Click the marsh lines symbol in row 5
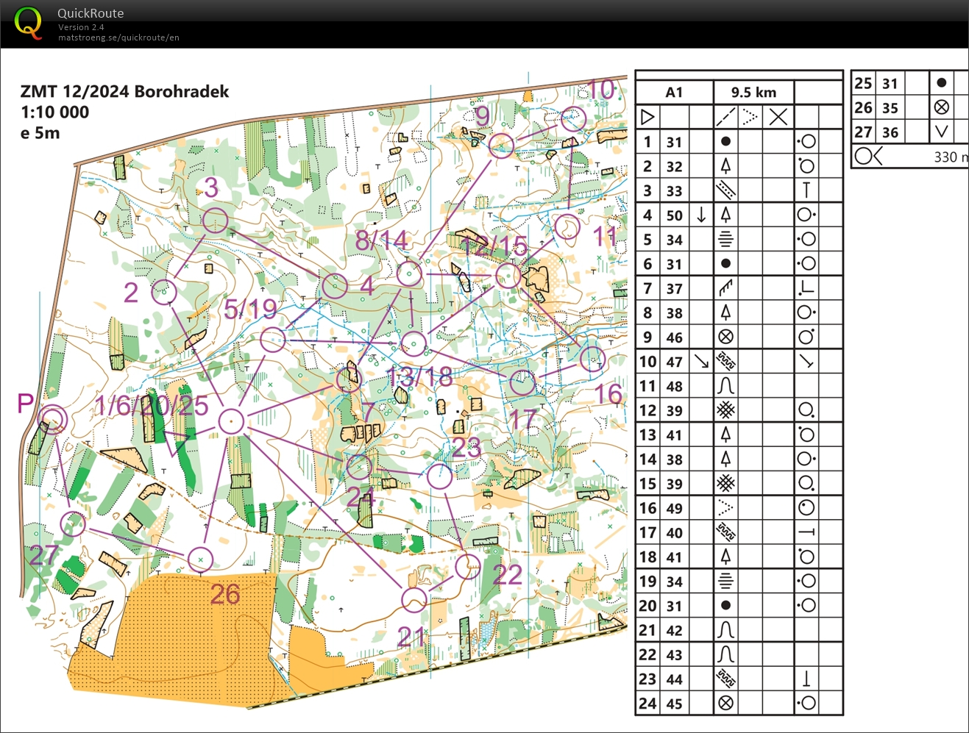Screen dimensions: 969x733 pos(725,239)
